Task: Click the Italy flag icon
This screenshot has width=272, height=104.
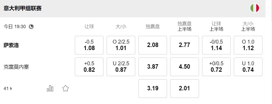Action: (x=254, y=8)
